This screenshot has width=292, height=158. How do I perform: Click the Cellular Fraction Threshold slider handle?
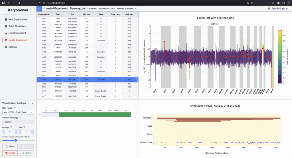tap(16, 140)
